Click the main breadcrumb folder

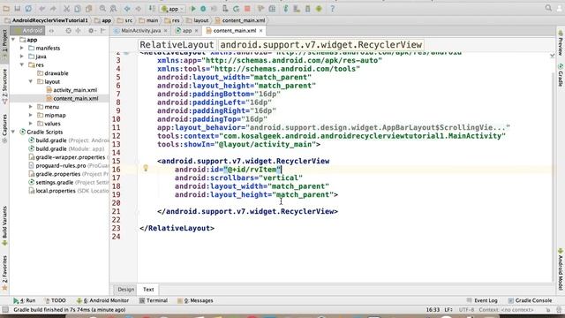point(148,20)
